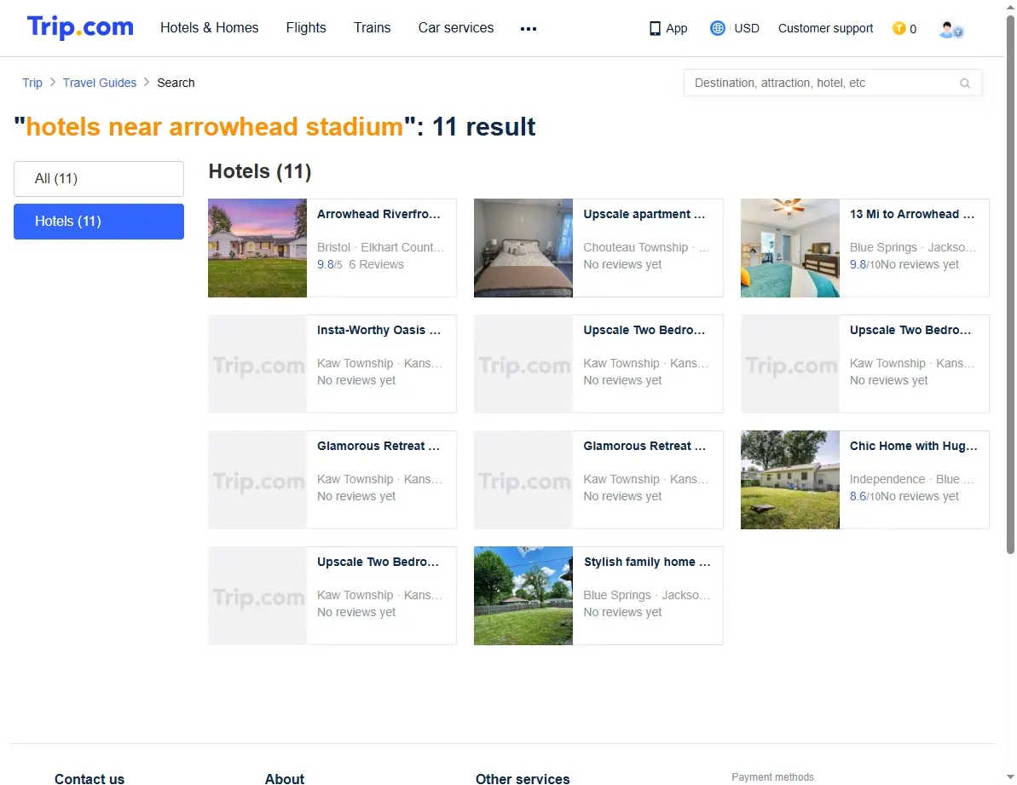Click Other services footer heading
This screenshot has width=1017, height=785.
523,778
